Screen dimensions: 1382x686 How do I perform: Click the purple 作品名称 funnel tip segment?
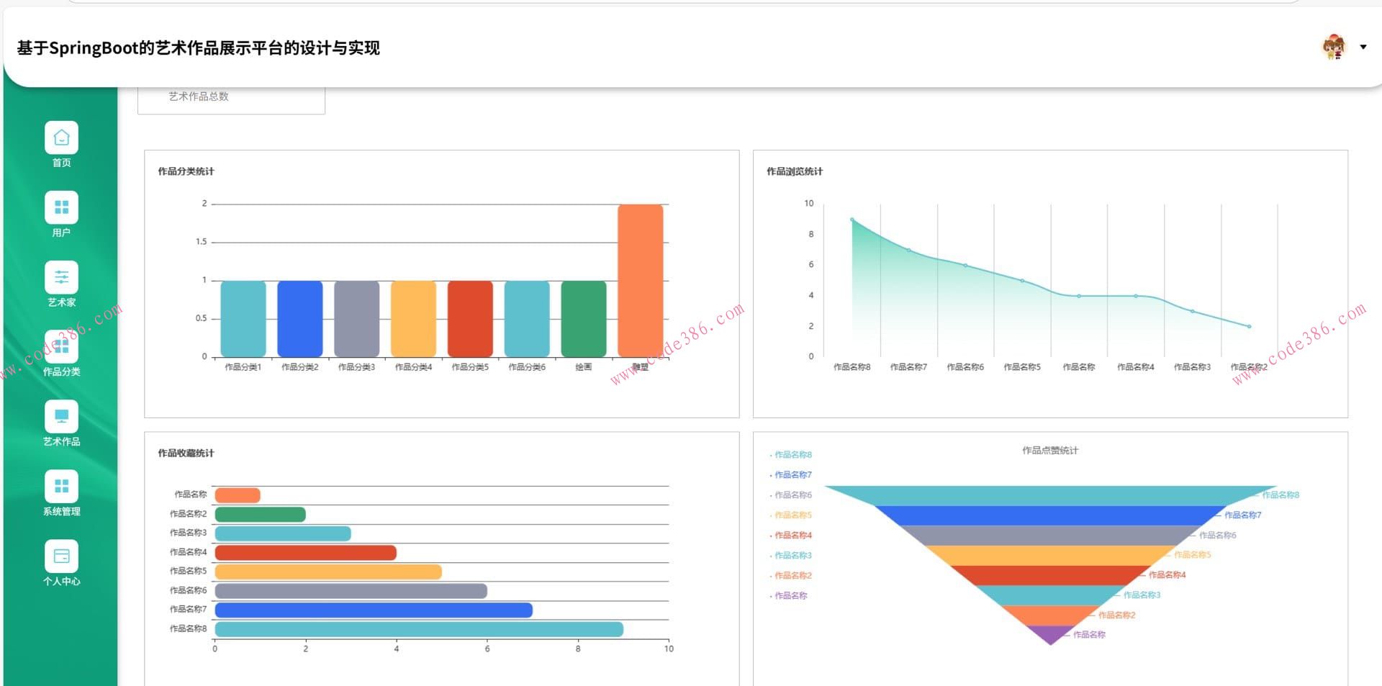[1051, 634]
